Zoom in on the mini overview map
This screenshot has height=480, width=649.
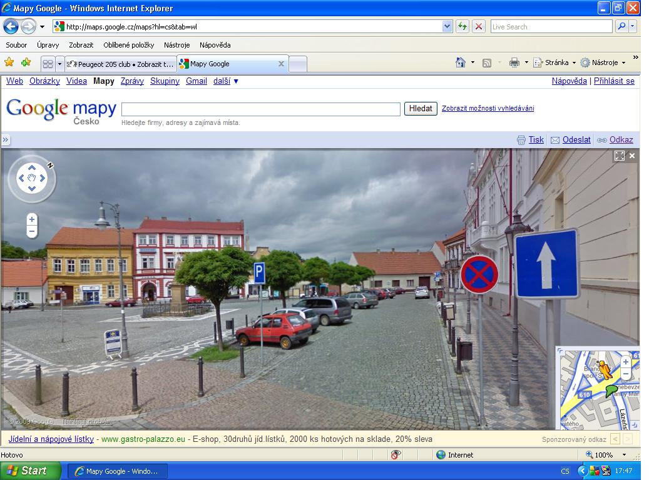625,362
